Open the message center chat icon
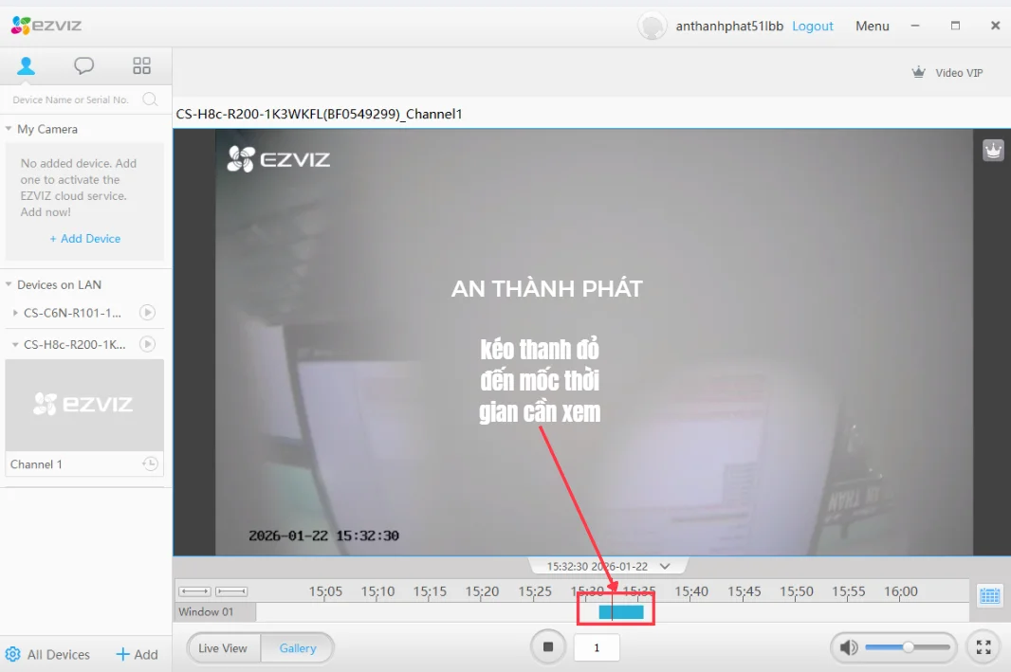This screenshot has height=672, width=1011. click(x=84, y=65)
